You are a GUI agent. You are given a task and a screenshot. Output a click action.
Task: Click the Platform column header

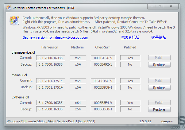tap(77, 47)
